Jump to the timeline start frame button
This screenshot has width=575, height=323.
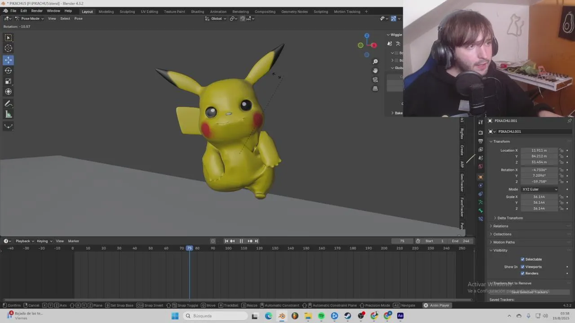[226, 241]
